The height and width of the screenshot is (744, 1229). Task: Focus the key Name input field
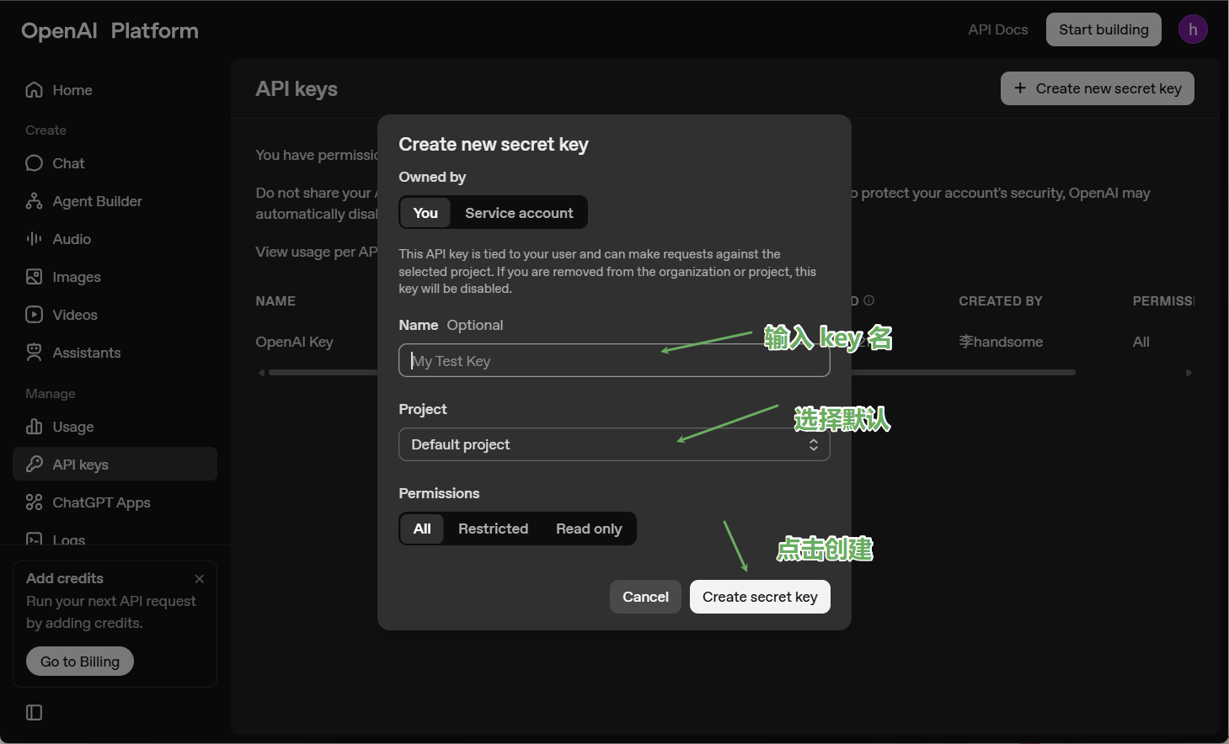pyautogui.click(x=614, y=360)
